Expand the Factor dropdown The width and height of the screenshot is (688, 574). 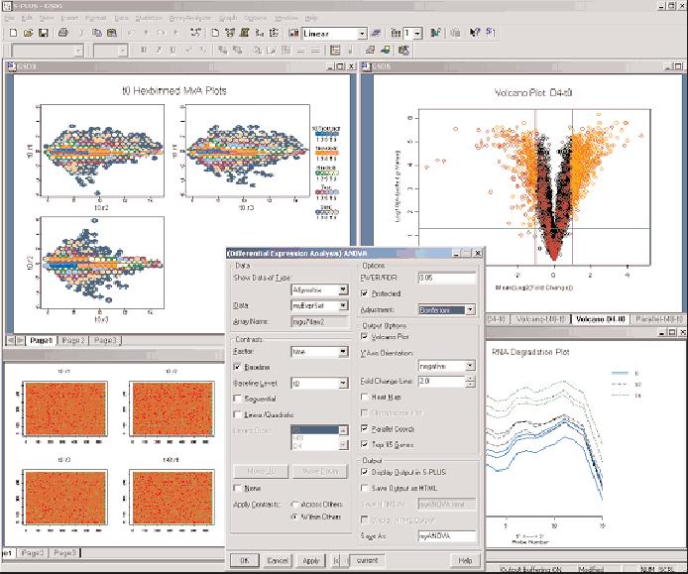(342, 351)
